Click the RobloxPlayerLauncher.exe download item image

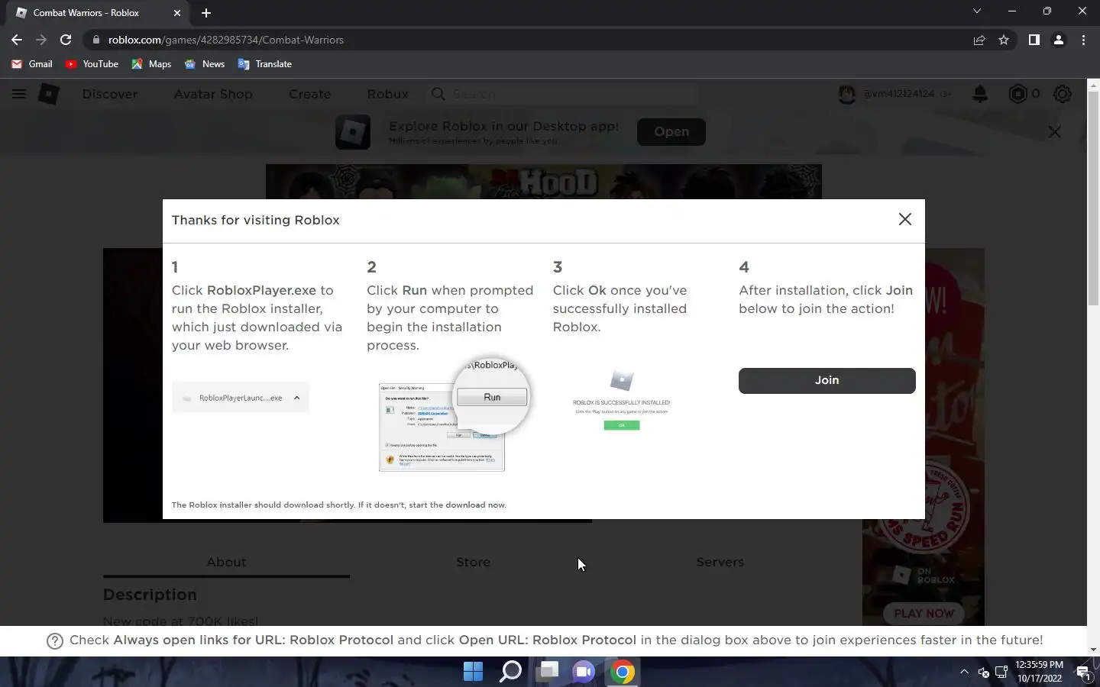[x=241, y=398]
